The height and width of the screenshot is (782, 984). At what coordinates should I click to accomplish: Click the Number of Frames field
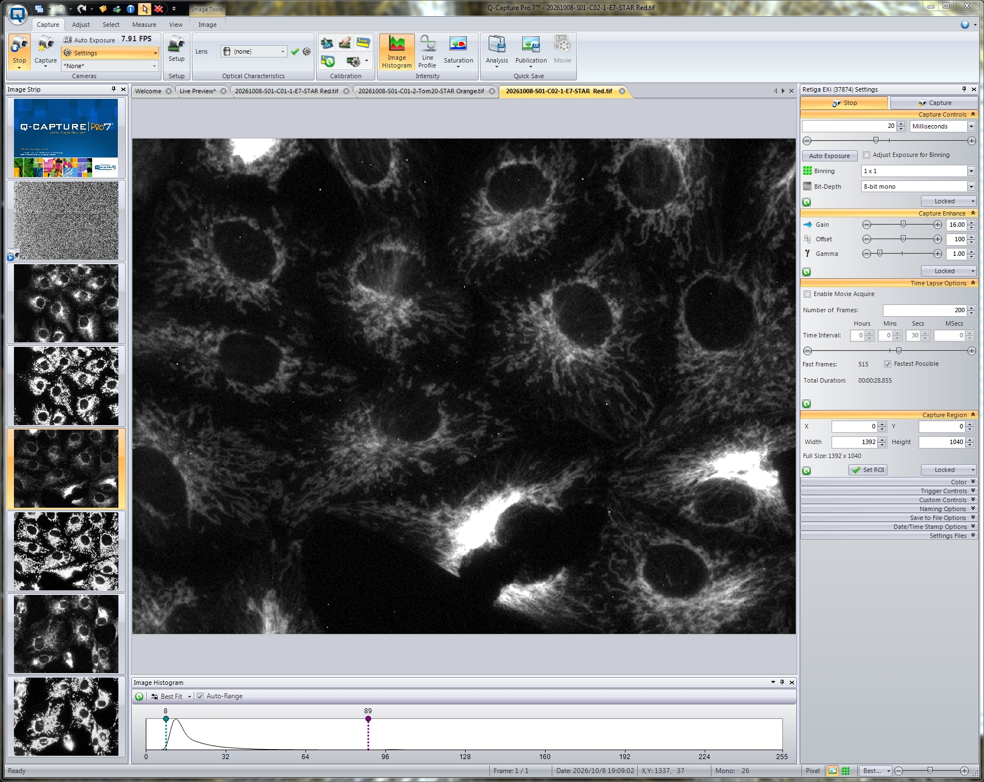click(x=924, y=310)
